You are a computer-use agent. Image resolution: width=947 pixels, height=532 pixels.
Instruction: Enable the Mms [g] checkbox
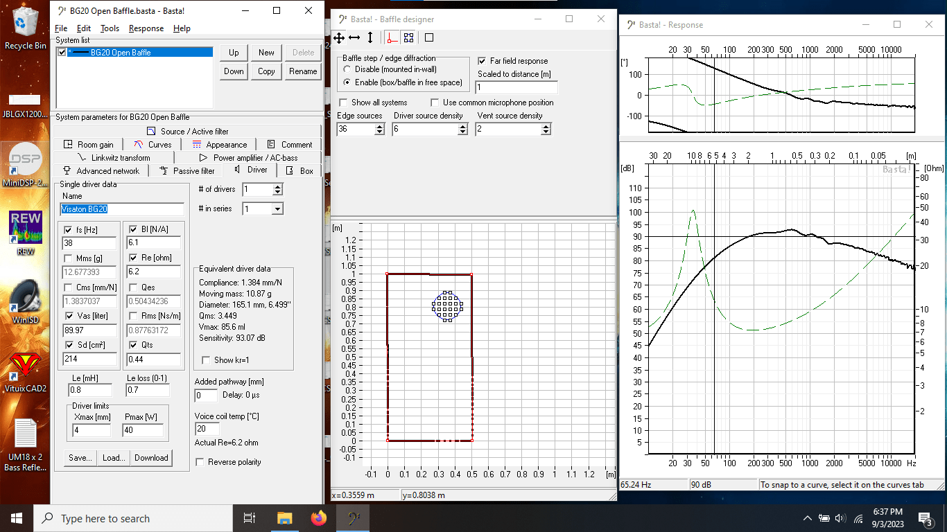68,258
